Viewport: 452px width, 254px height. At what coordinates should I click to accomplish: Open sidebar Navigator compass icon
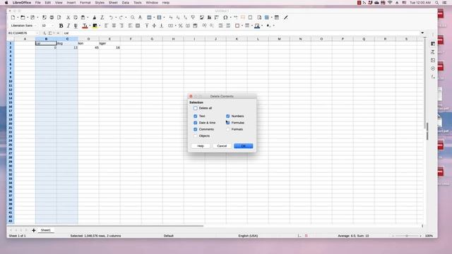pyautogui.click(x=433, y=68)
